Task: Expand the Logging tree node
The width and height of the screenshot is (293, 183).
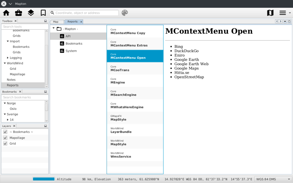Action: [x=8, y=58]
